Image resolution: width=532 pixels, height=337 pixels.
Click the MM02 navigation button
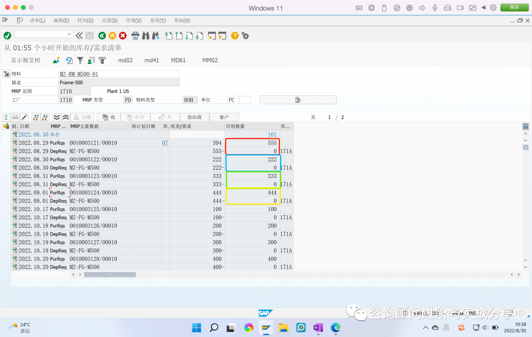(x=210, y=61)
